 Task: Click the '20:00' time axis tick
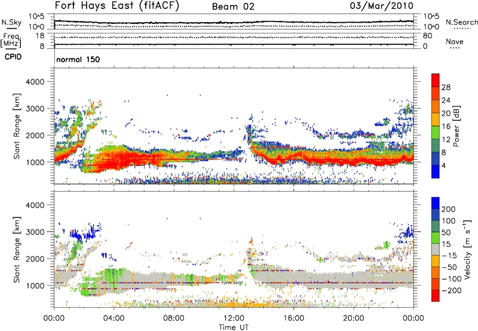[353, 318]
